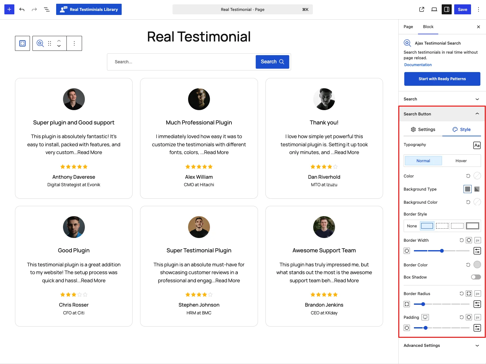Open Padding responsive device selector
This screenshot has height=364, width=486.
coord(425,317)
